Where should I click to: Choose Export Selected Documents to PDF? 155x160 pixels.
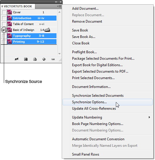click(x=108, y=71)
